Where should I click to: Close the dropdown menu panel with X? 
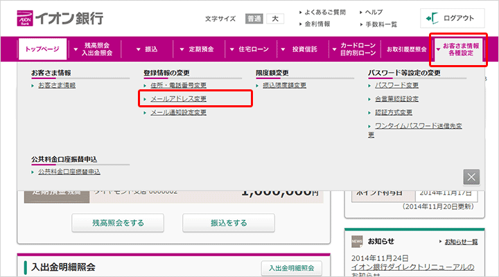[x=471, y=177]
